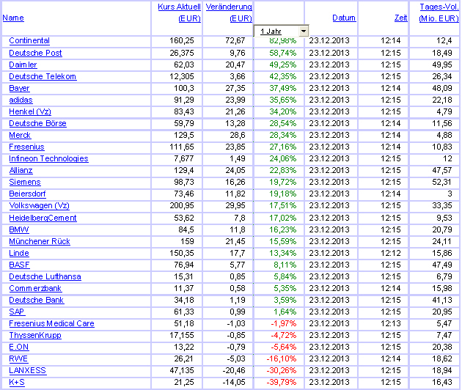The image size is (462, 390).
Task: Select Siemens volume 52,31
Action: point(442,183)
